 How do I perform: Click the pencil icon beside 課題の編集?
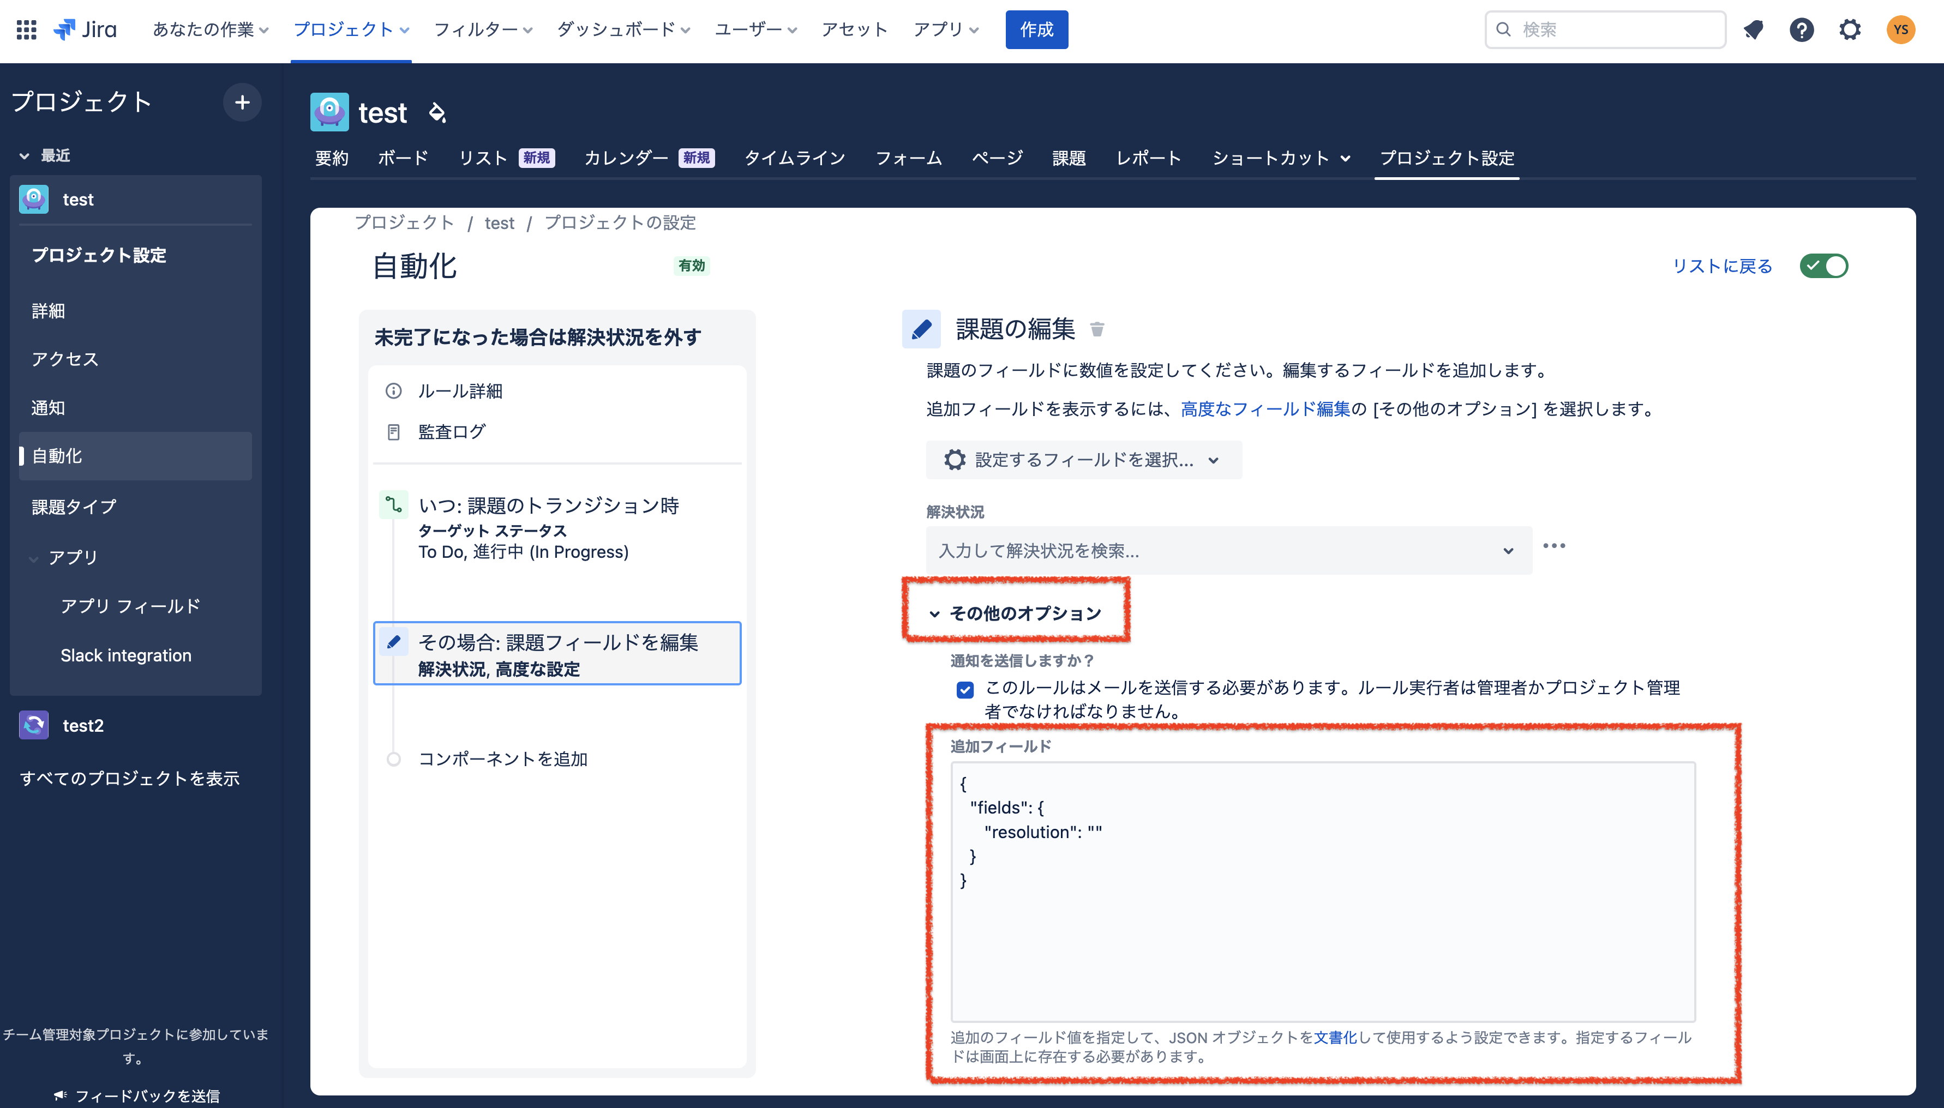(x=921, y=329)
